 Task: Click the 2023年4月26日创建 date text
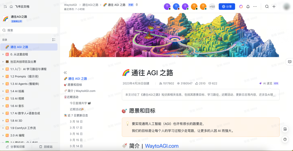pos(136,83)
